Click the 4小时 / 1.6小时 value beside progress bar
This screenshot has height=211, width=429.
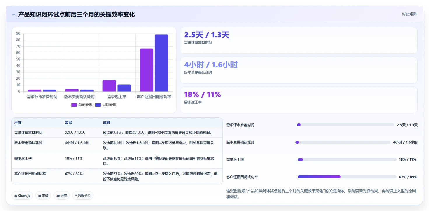(x=405, y=142)
